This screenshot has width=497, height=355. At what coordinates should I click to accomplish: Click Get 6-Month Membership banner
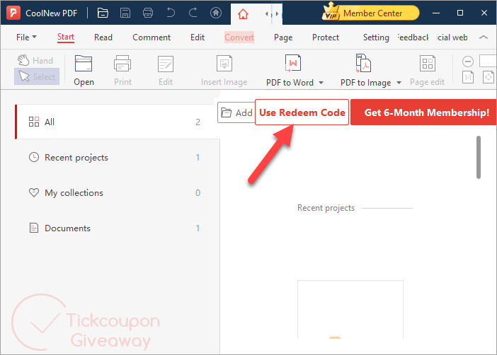[x=423, y=112]
